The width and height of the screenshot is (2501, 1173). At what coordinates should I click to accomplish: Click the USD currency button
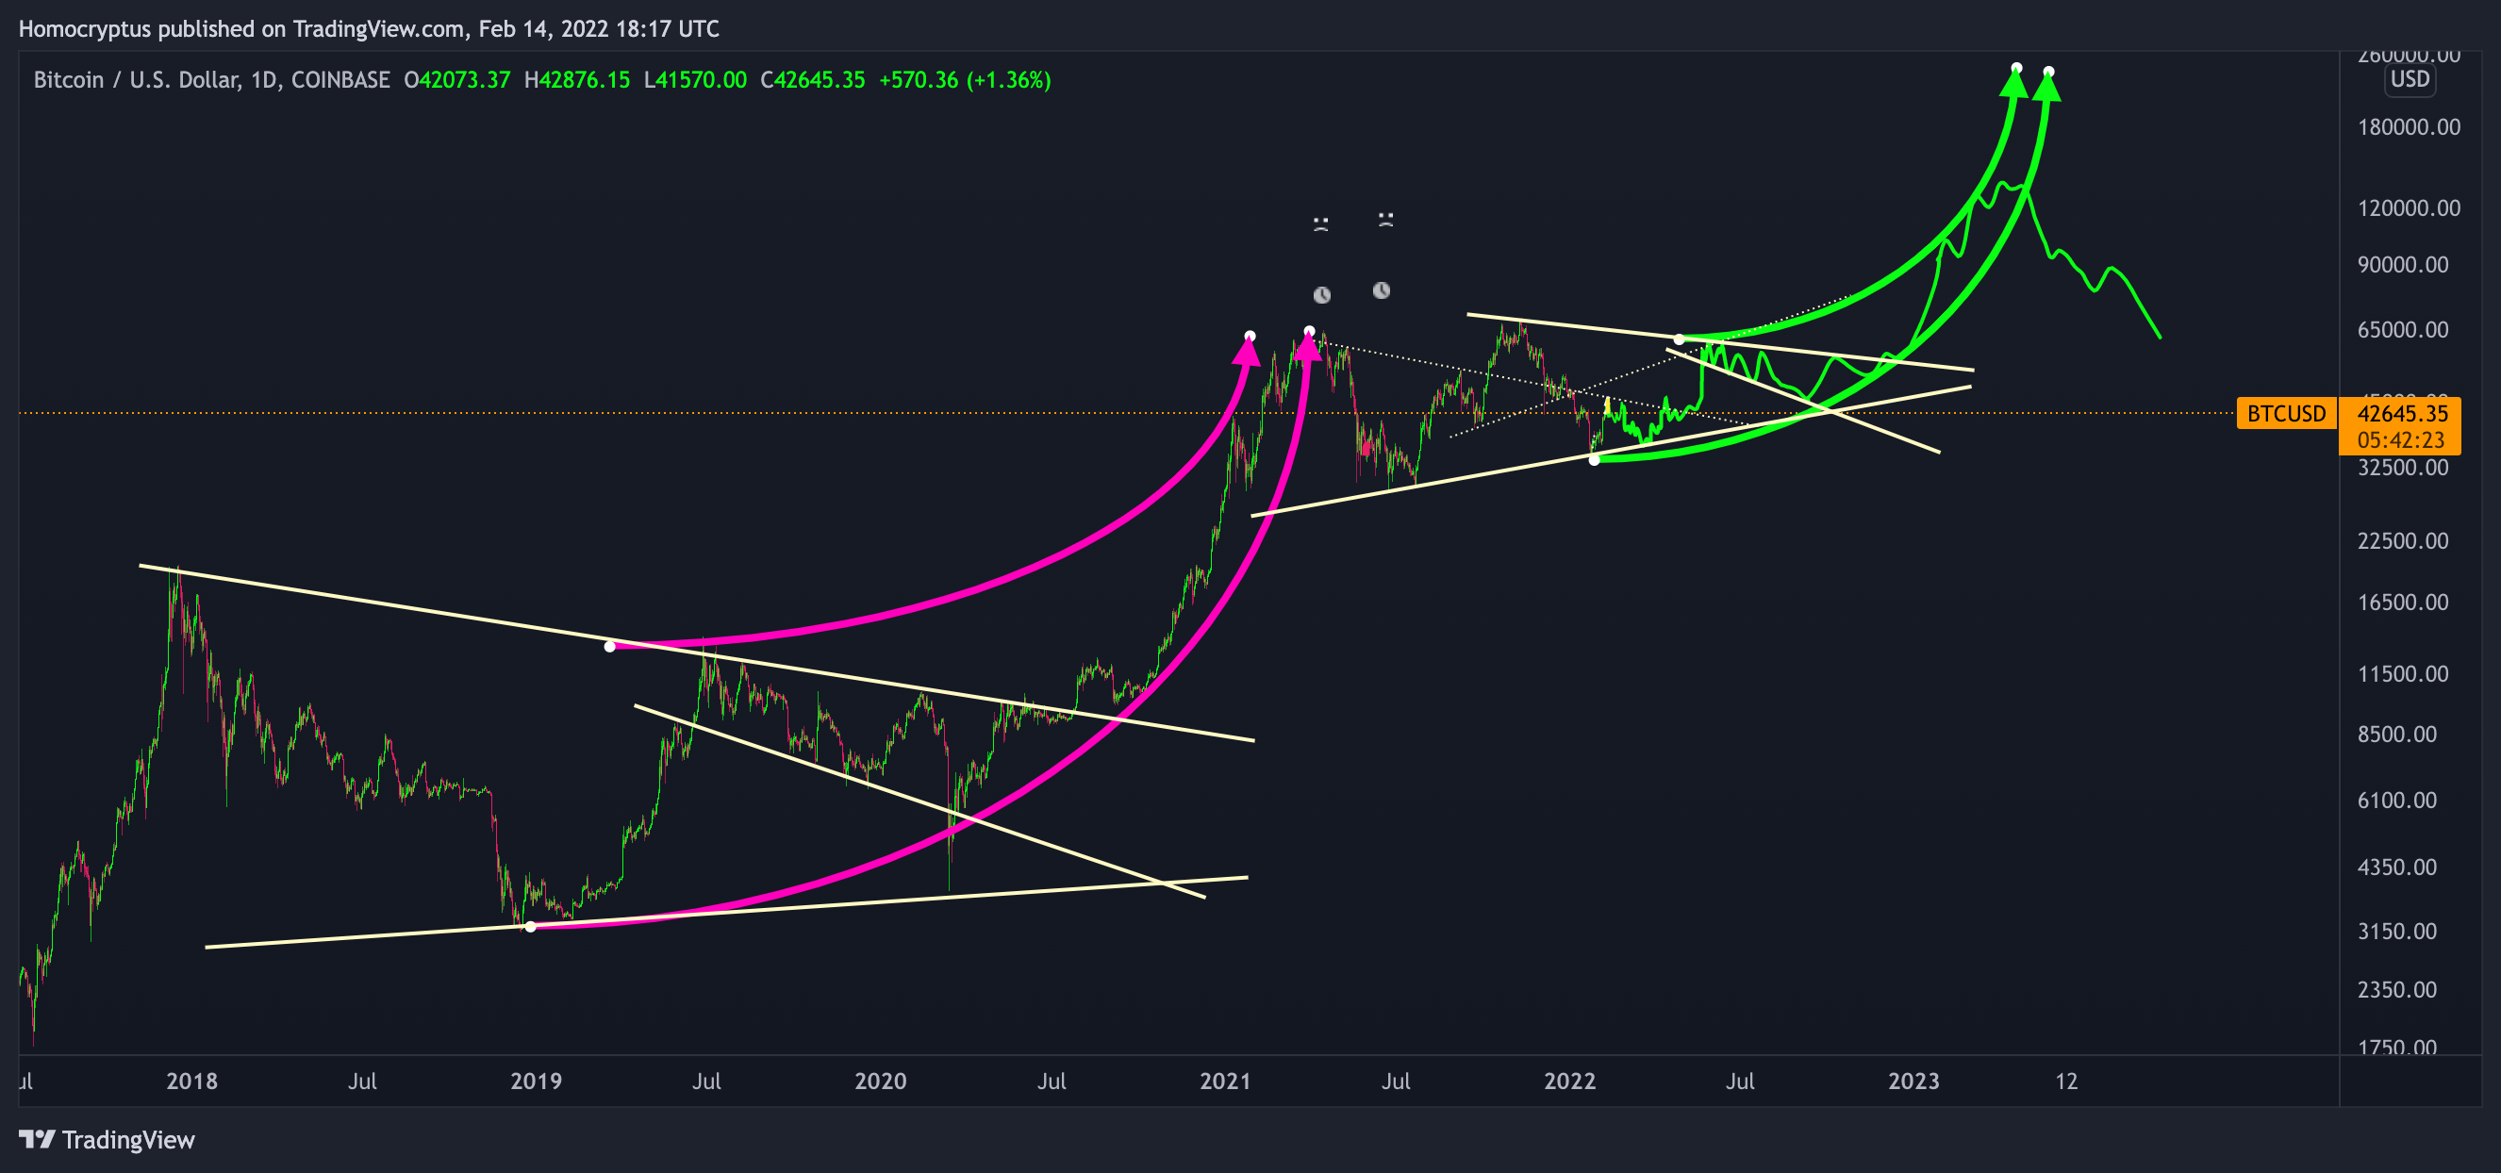pos(2410,79)
